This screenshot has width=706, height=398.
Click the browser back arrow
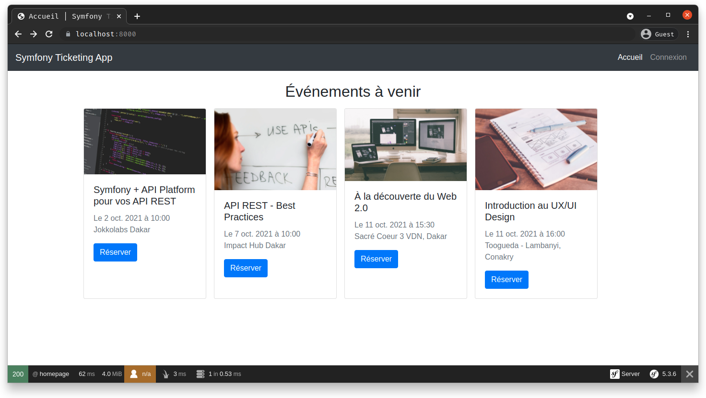(18, 34)
